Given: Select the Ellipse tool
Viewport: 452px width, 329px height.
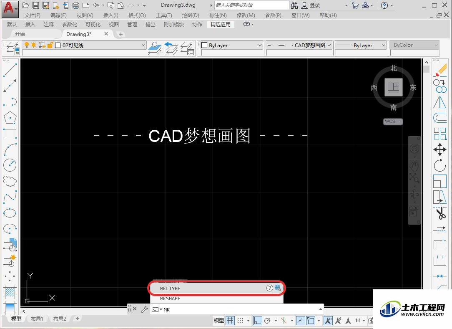Looking at the screenshot, I should pos(10,213).
